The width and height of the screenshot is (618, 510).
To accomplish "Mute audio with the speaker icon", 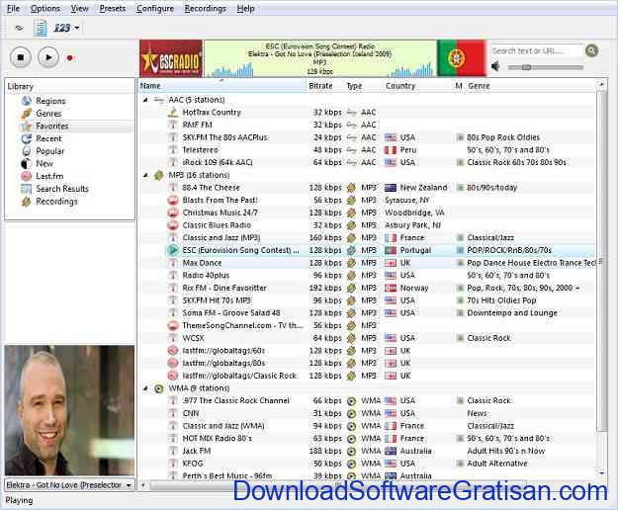I will [495, 66].
